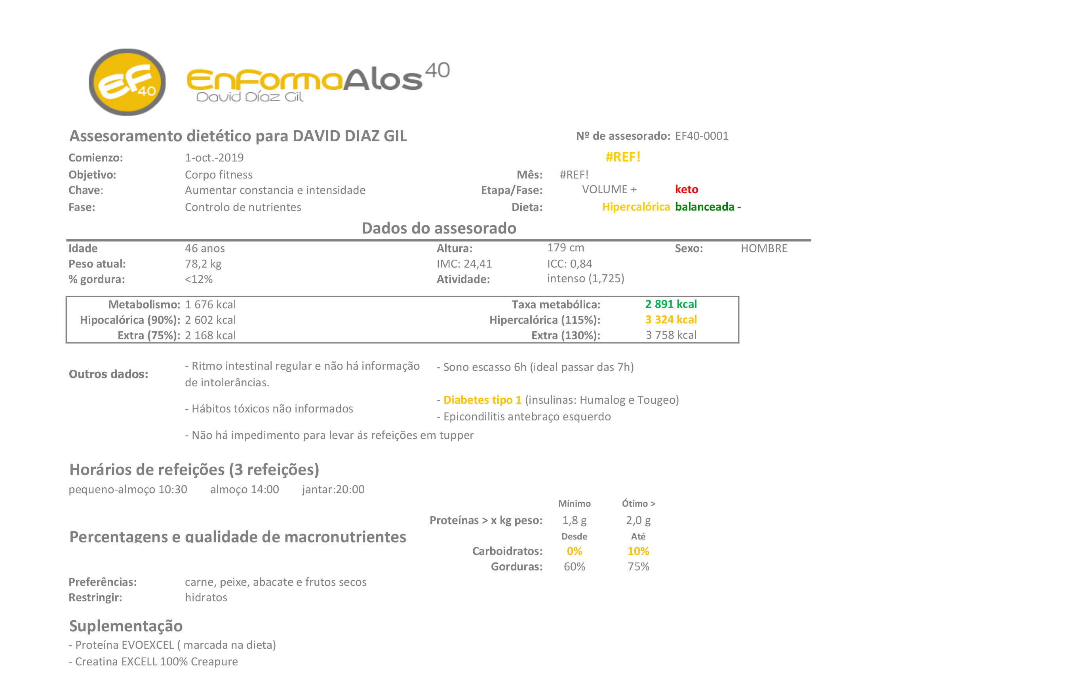Image resolution: width=1075 pixels, height=684 pixels.
Task: Click the EnFormaAlos40 wordmark
Action: [x=318, y=82]
